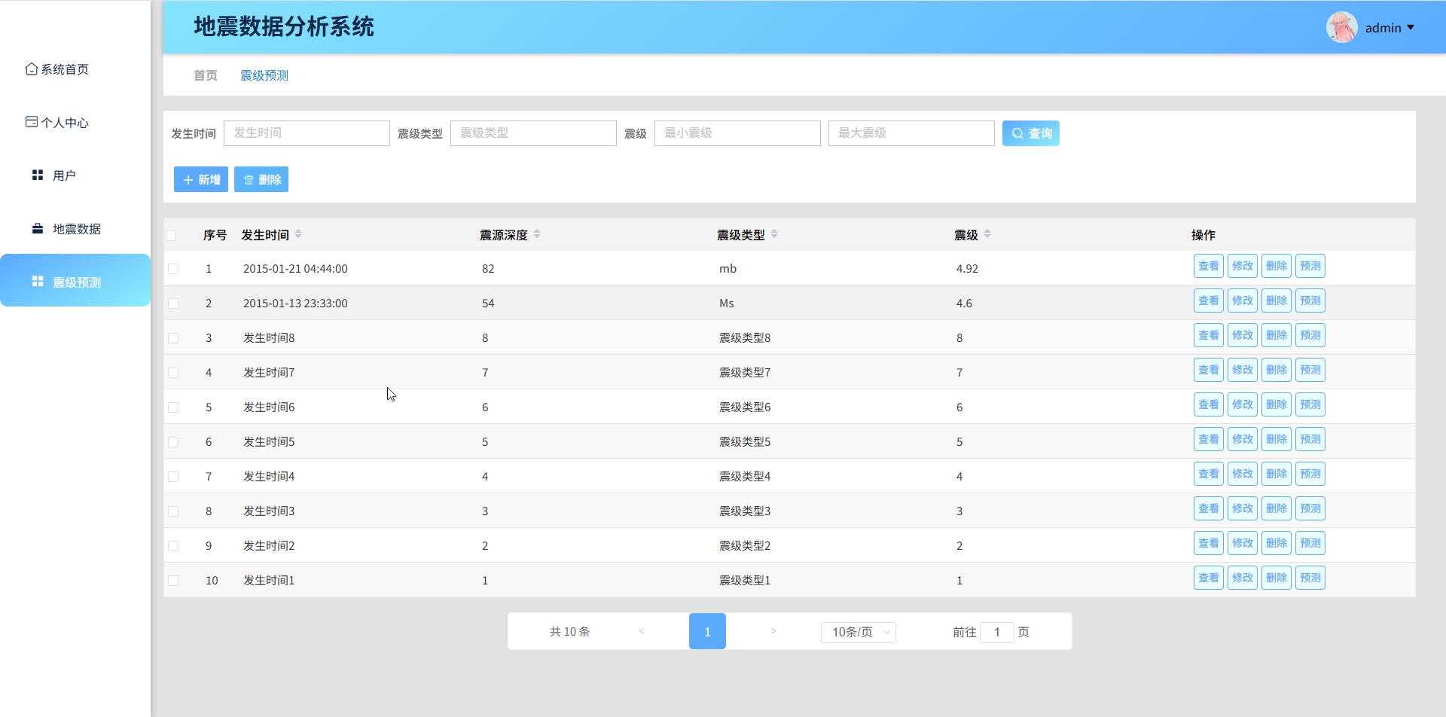Check the checkbox for row 1
Screen dimensions: 1446x717
click(173, 269)
